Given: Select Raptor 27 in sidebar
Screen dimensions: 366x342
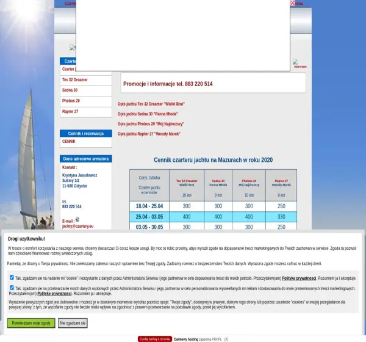Looking at the screenshot, I should [70, 112].
